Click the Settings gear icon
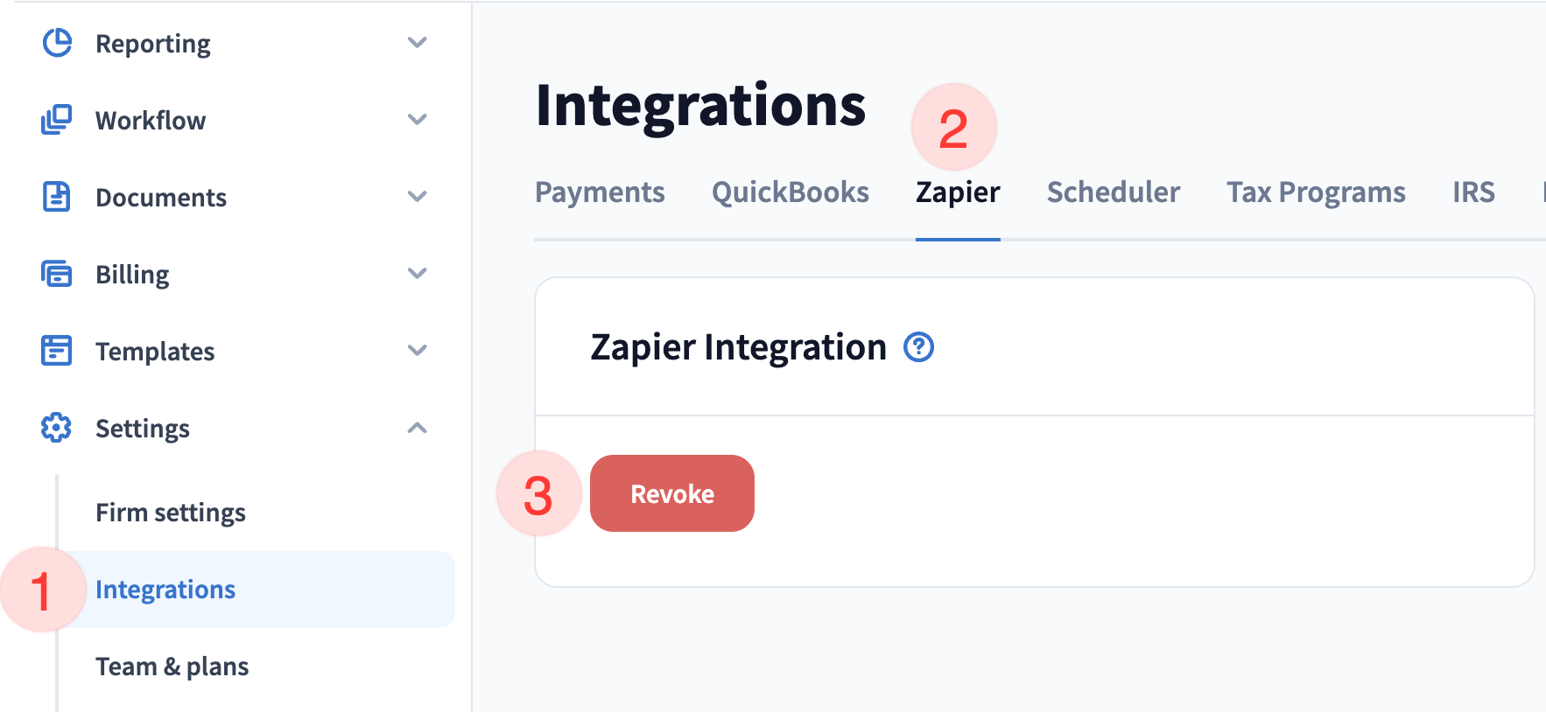 tap(57, 428)
